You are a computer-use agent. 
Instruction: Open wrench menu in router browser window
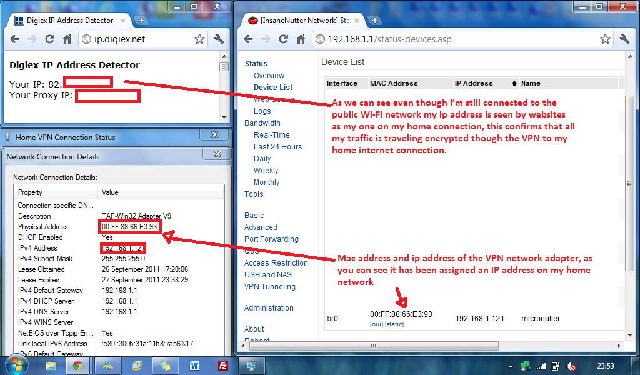(x=624, y=39)
